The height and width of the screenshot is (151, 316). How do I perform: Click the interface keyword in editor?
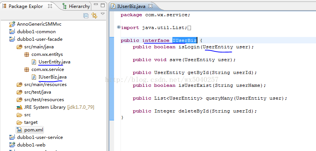click(156, 40)
